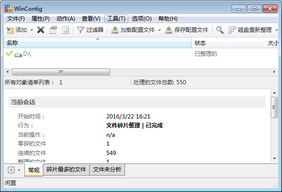The height and width of the screenshot is (192, 282).
Task: Open the 添加 dropdown arrow
Action: click(x=31, y=30)
